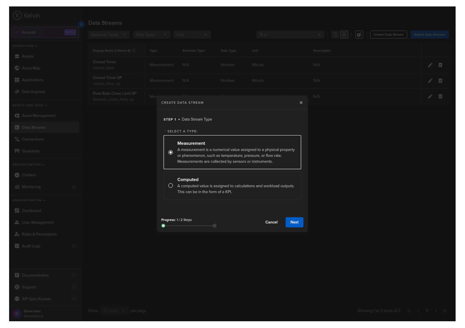Switch to expanded row density view
Screen dimensions: 465x328
[344, 35]
